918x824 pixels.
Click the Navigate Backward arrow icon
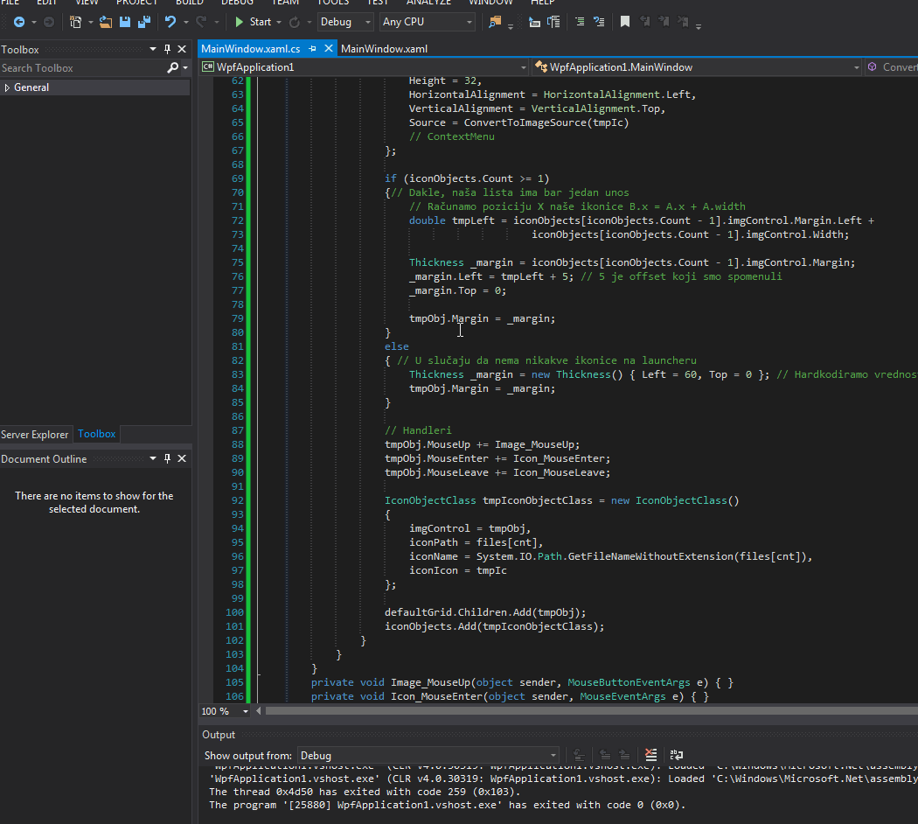pos(18,22)
